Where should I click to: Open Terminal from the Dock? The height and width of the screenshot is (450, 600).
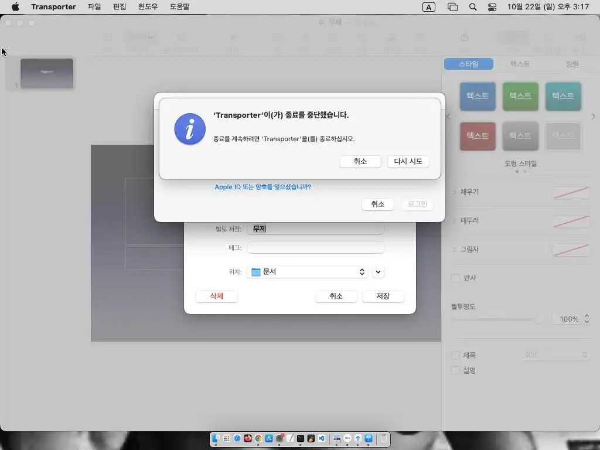pyautogui.click(x=301, y=438)
